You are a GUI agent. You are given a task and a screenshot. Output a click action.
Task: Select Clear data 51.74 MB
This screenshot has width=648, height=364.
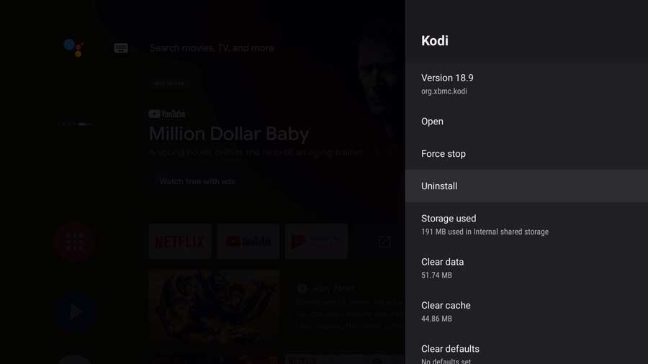click(526, 268)
